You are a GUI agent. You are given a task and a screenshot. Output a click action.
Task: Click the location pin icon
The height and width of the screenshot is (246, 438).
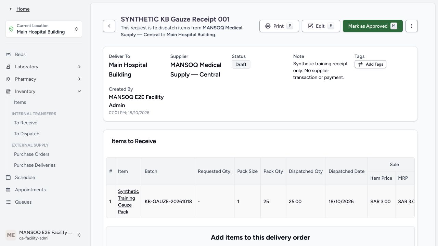click(11, 29)
